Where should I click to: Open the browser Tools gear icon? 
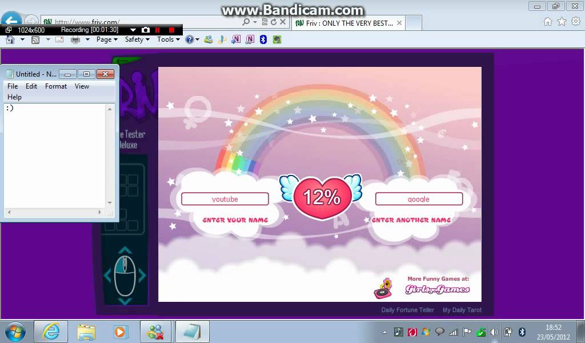576,21
